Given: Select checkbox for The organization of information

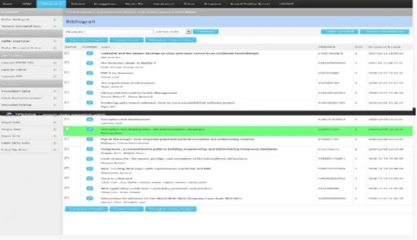Looking at the screenshot, I should [67, 82].
